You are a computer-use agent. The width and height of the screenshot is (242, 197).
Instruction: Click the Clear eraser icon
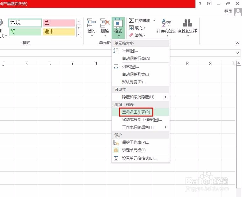click(x=131, y=35)
